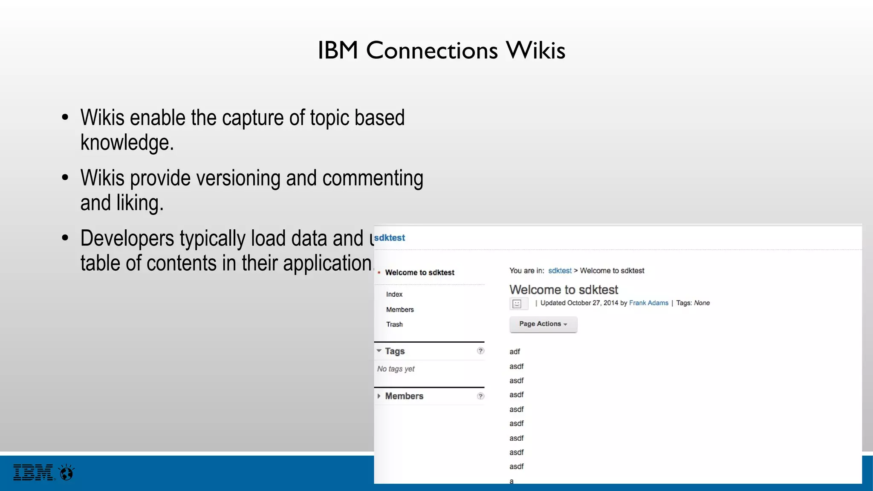Click the 'No tags yet' text
The height and width of the screenshot is (491, 873).
click(x=396, y=369)
